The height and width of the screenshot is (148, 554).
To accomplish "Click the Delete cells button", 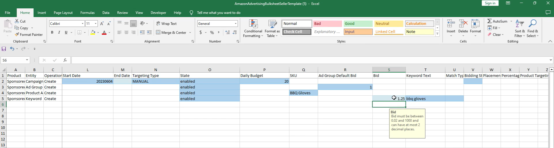I will tap(463, 28).
